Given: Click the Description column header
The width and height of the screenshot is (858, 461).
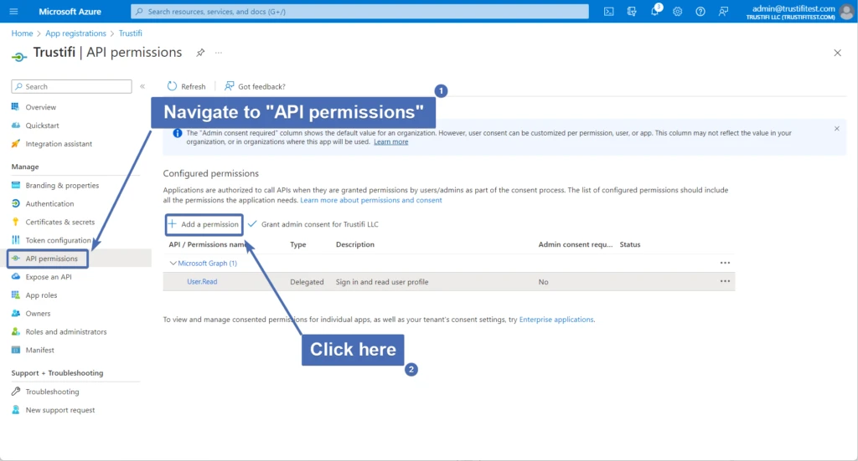Looking at the screenshot, I should click(x=355, y=244).
